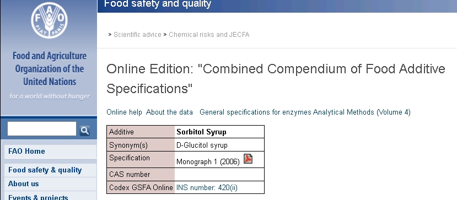Open Analytical Methods (Volume 4) link

pyautogui.click(x=362, y=112)
